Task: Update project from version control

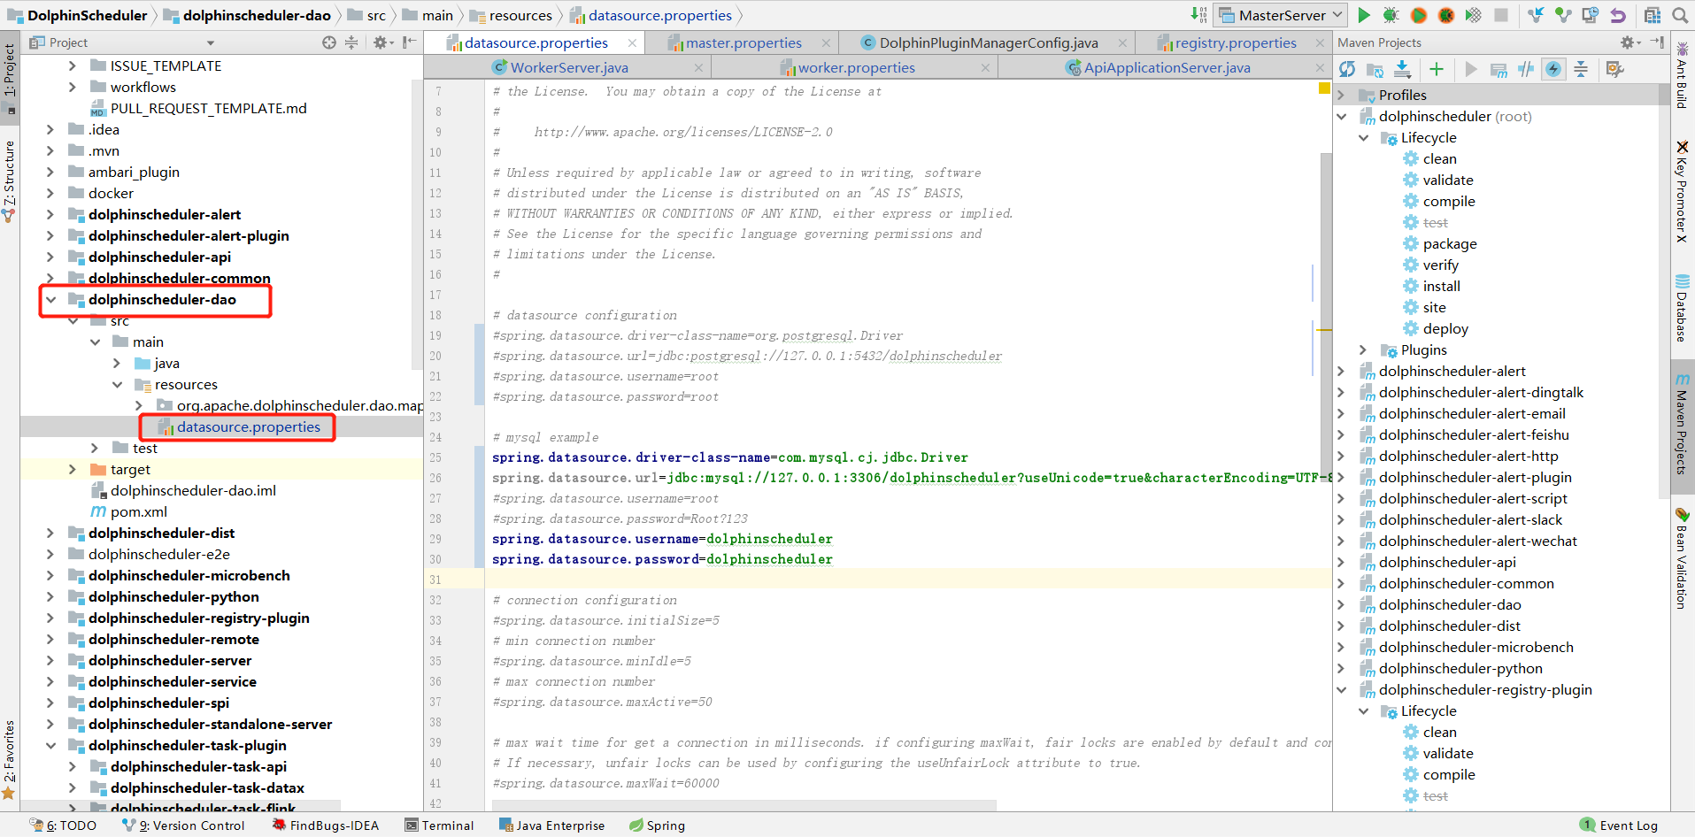Action: coord(1536,15)
